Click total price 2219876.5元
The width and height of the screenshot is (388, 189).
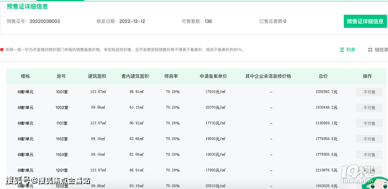tap(326, 170)
